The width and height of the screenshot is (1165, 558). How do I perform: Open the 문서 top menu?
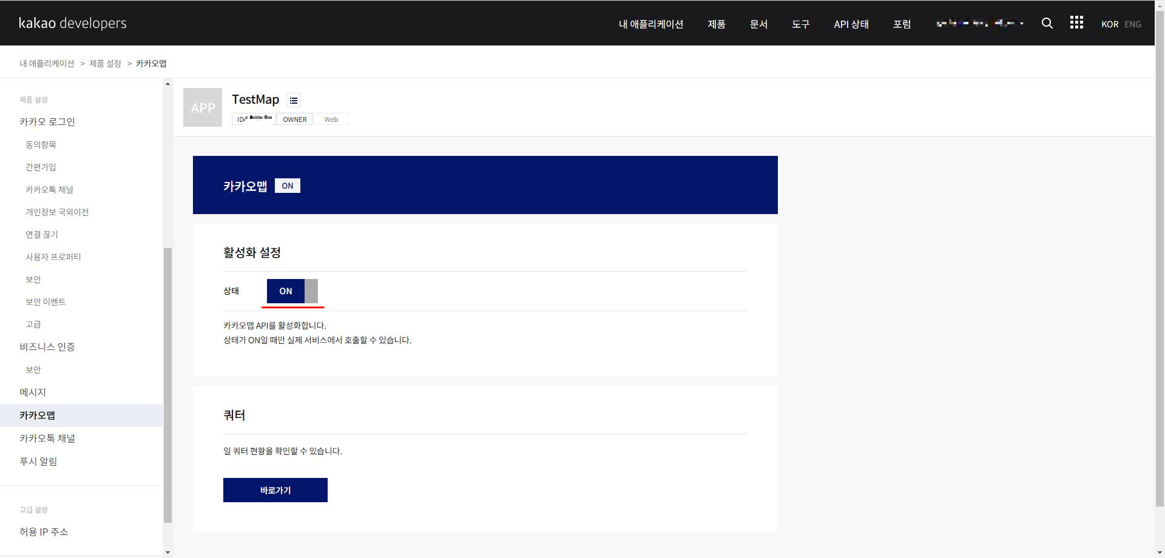758,24
